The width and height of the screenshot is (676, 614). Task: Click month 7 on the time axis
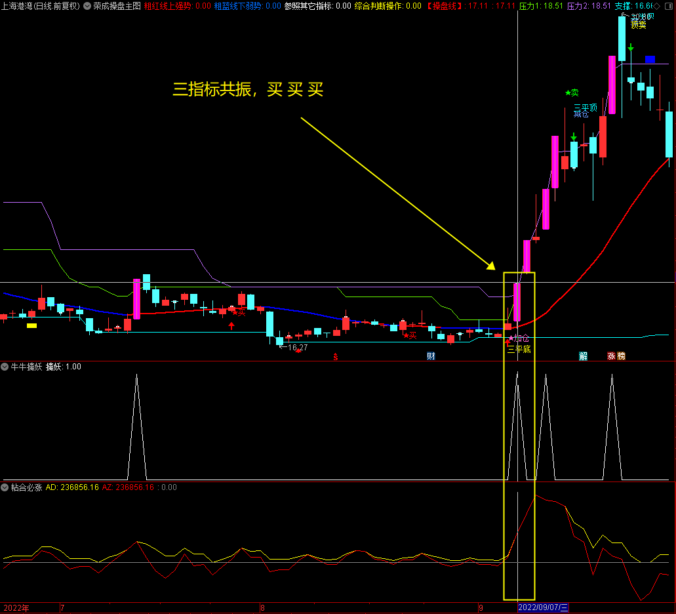pyautogui.click(x=62, y=608)
